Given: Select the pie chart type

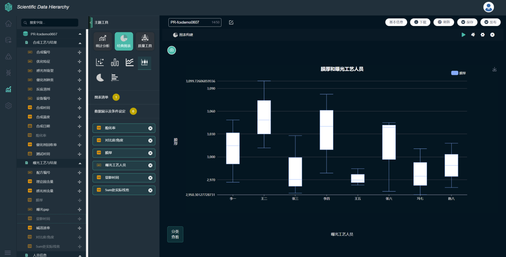Looking at the screenshot, I should click(100, 77).
